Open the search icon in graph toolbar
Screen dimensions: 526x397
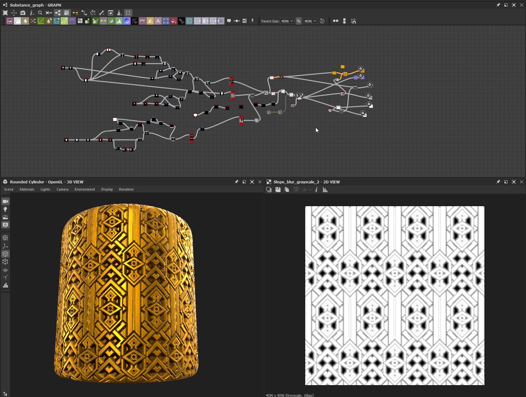pos(39,13)
